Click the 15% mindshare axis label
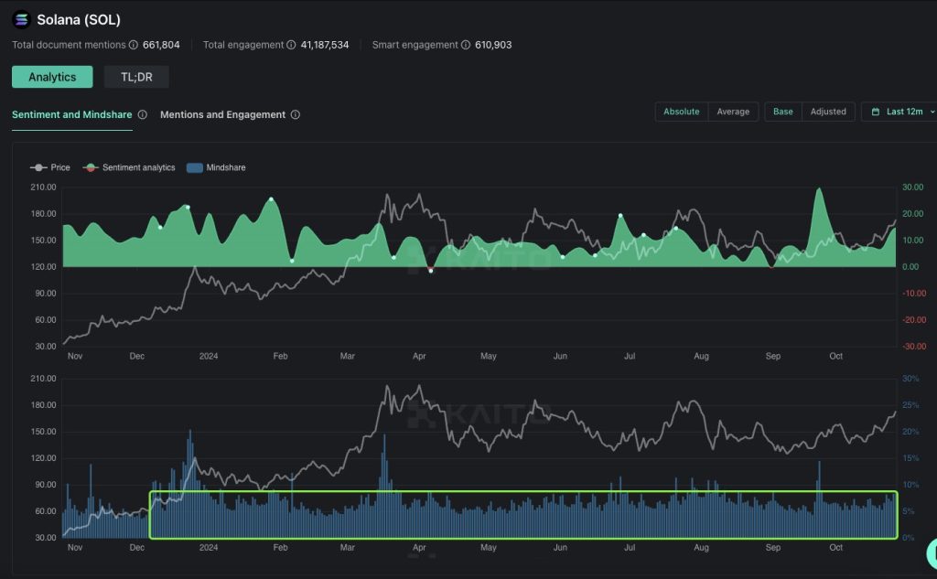Screen dimensions: 937x579 click(x=910, y=458)
